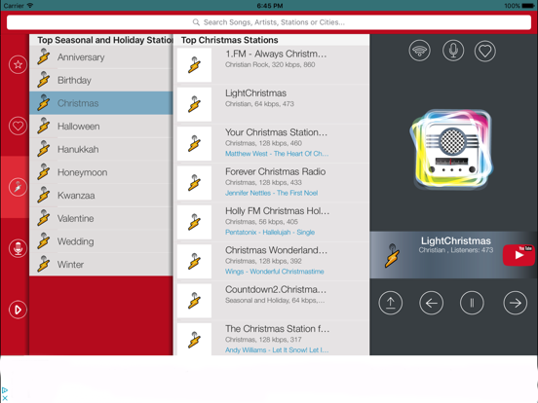Open the heart Favorites sidebar icon
Image resolution: width=538 pixels, height=403 pixels.
(x=18, y=126)
